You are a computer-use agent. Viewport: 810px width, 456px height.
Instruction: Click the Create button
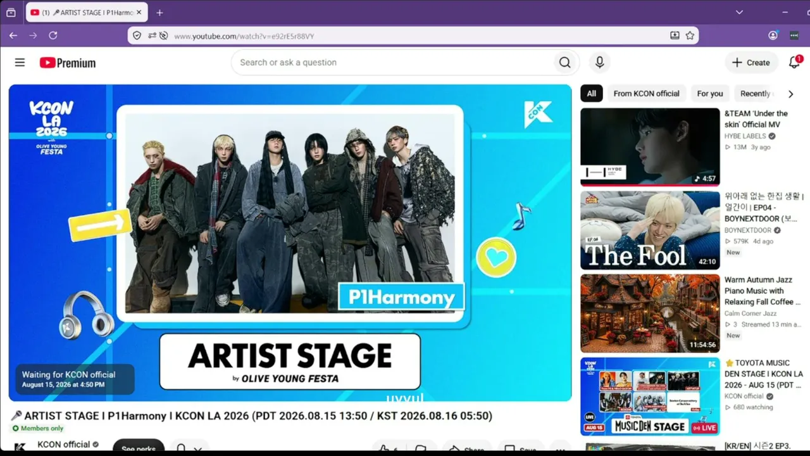tap(751, 63)
